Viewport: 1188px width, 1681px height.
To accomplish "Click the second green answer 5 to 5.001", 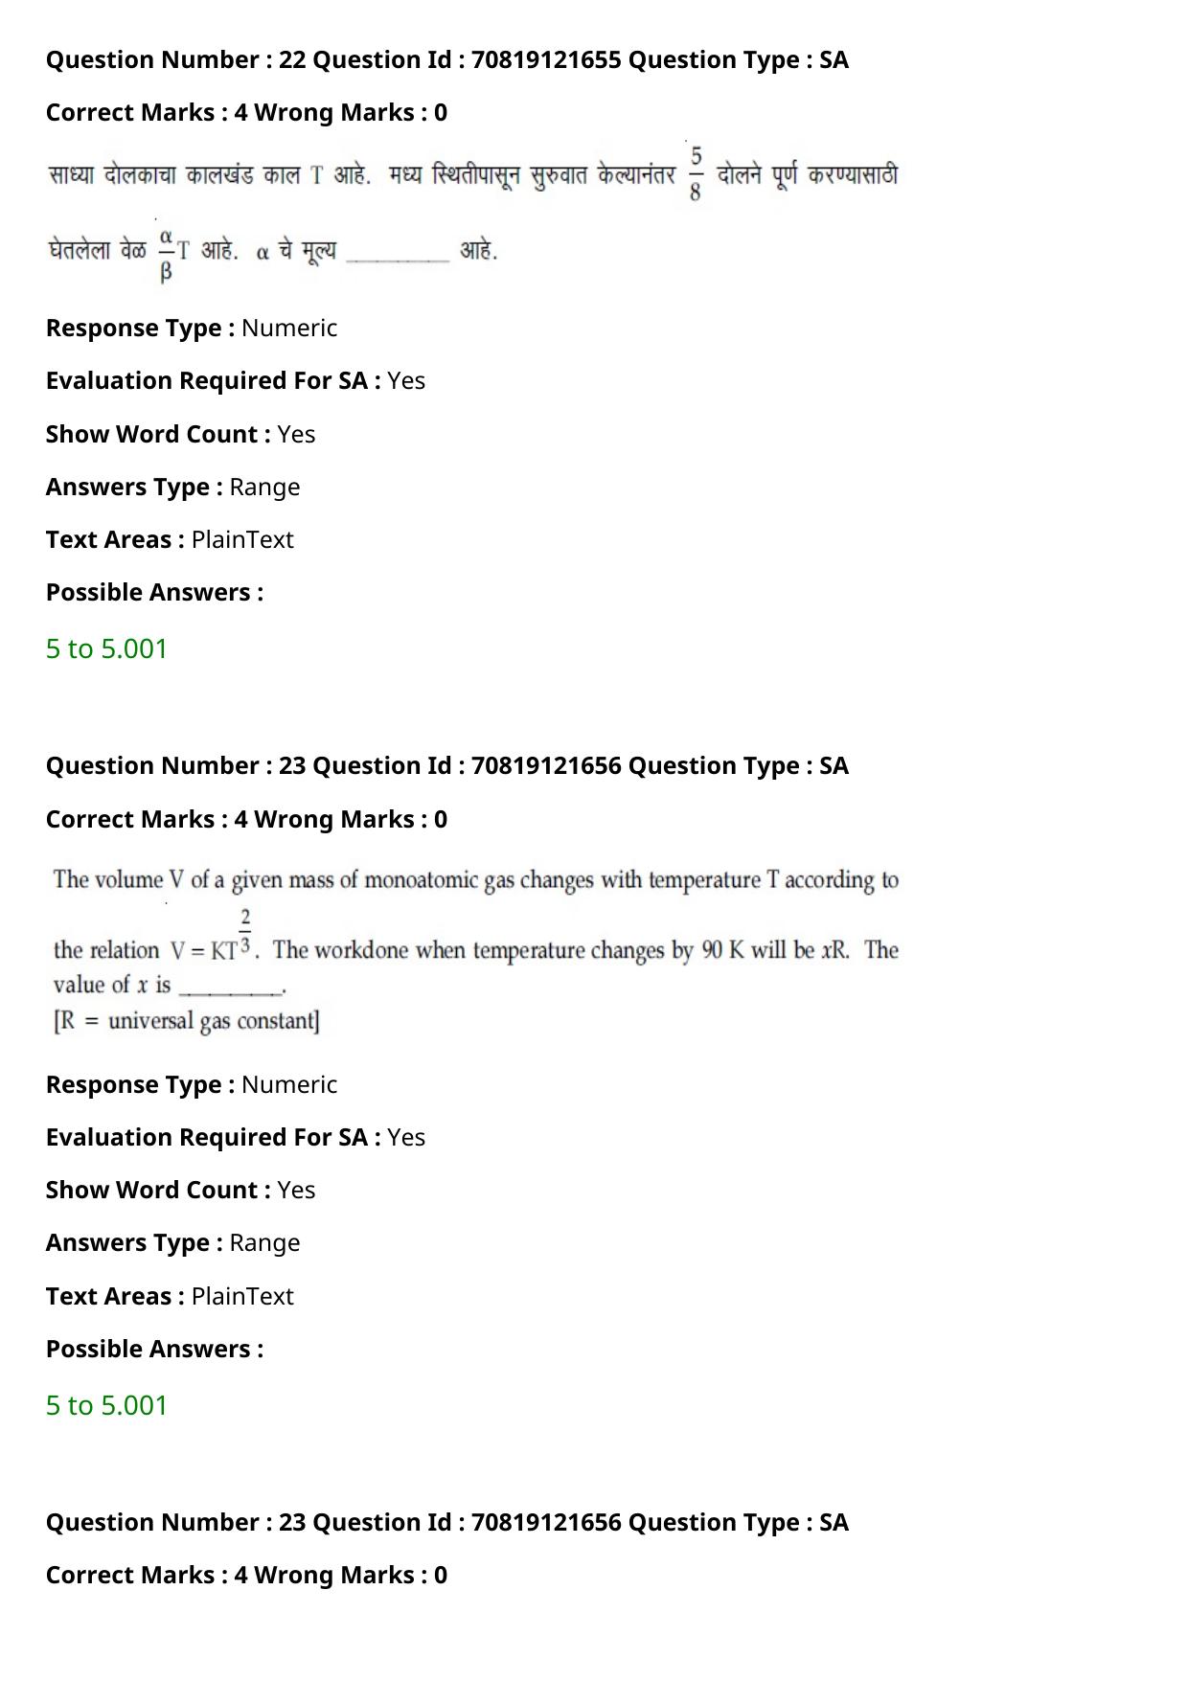I will click(x=106, y=1405).
